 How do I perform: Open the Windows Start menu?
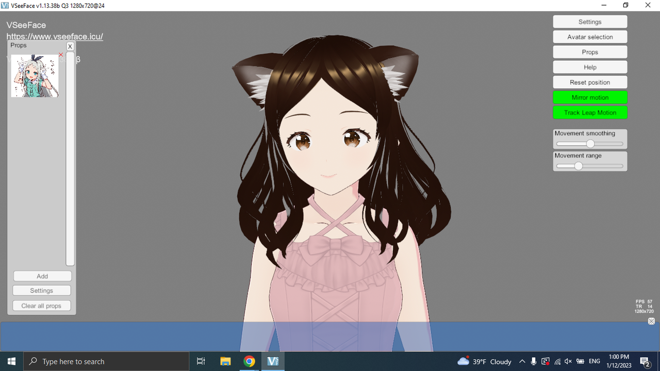tap(12, 361)
